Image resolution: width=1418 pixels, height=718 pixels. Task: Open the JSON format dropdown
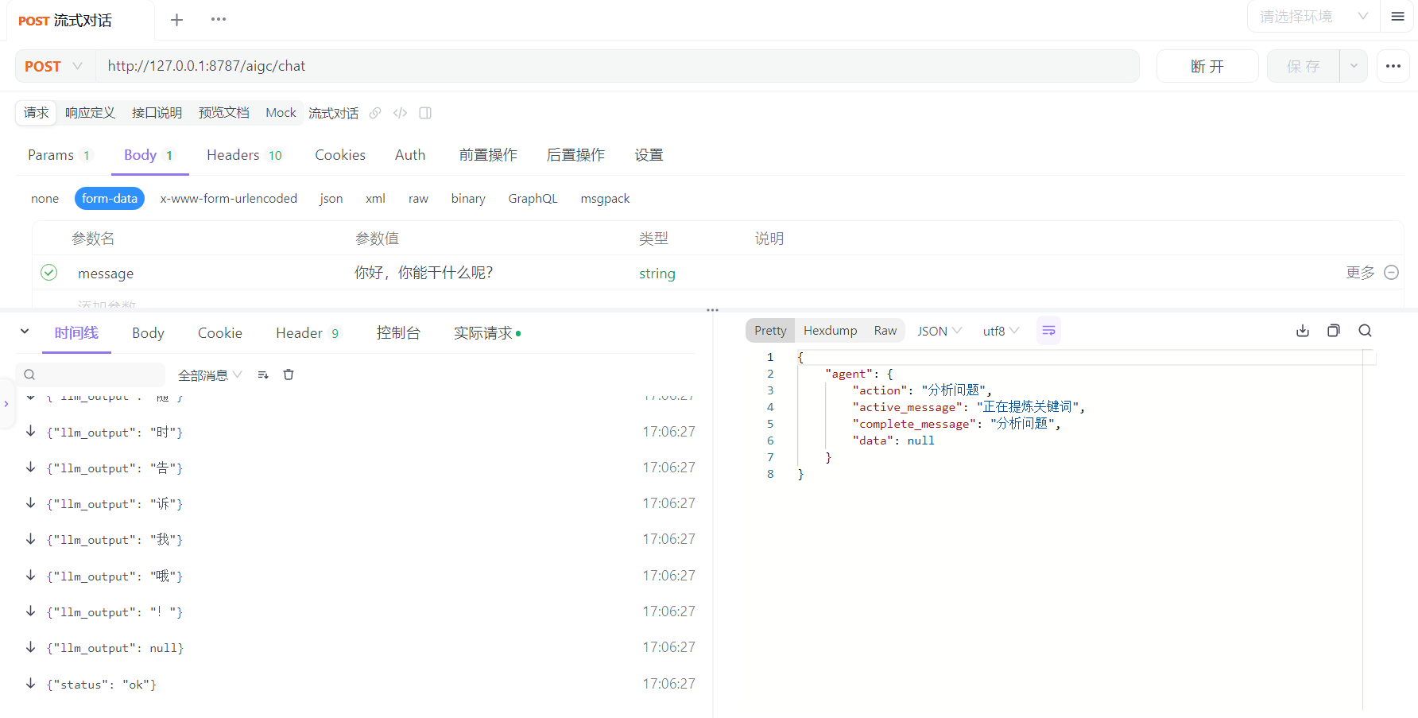coord(940,331)
